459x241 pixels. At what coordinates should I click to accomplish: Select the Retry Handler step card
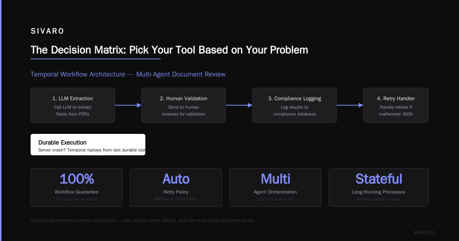[396, 105]
